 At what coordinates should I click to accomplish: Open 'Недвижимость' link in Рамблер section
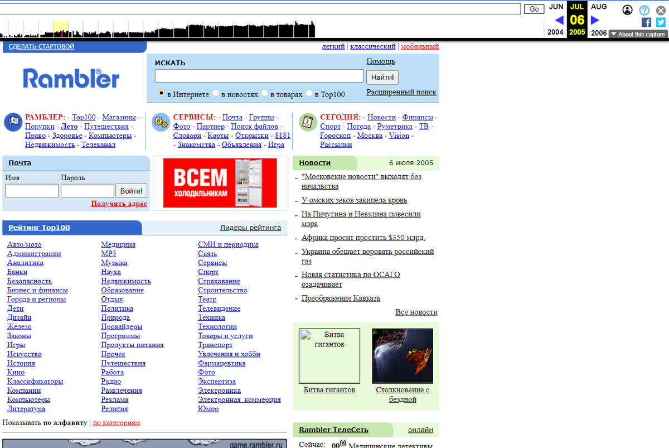(x=50, y=144)
